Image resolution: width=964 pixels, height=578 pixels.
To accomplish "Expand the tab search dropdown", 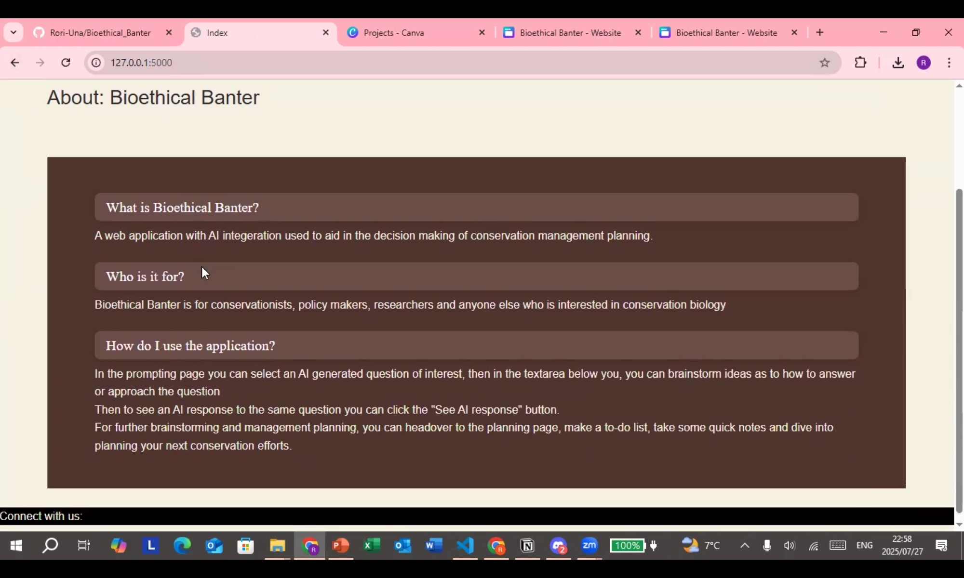I will tap(13, 32).
